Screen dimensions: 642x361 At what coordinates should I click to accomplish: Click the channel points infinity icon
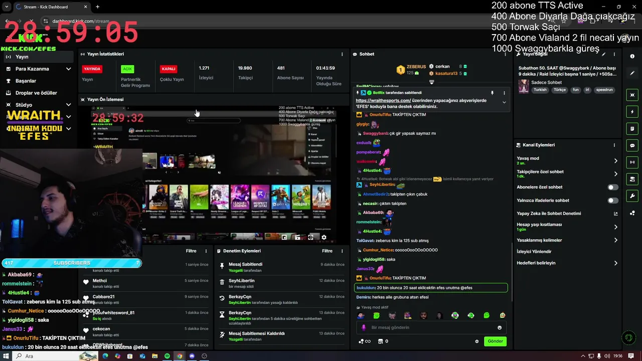coord(365,341)
